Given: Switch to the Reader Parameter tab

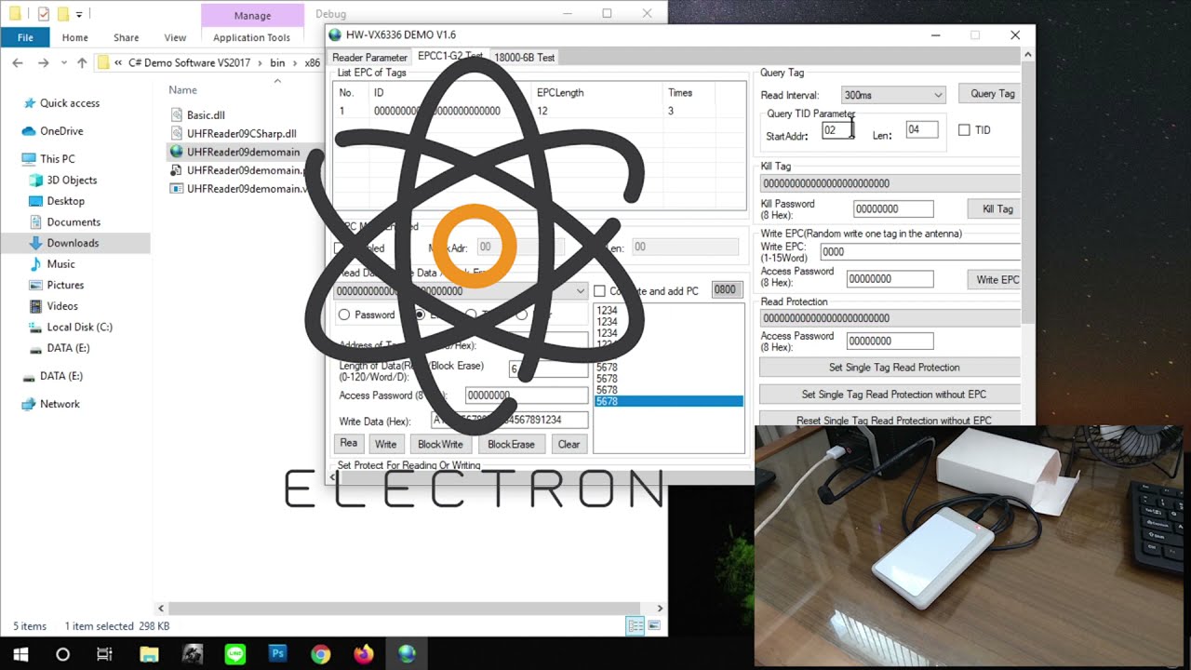Looking at the screenshot, I should click(369, 57).
